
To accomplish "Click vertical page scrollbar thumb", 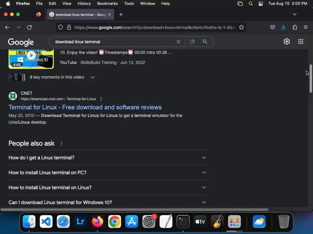I will tap(311, 78).
